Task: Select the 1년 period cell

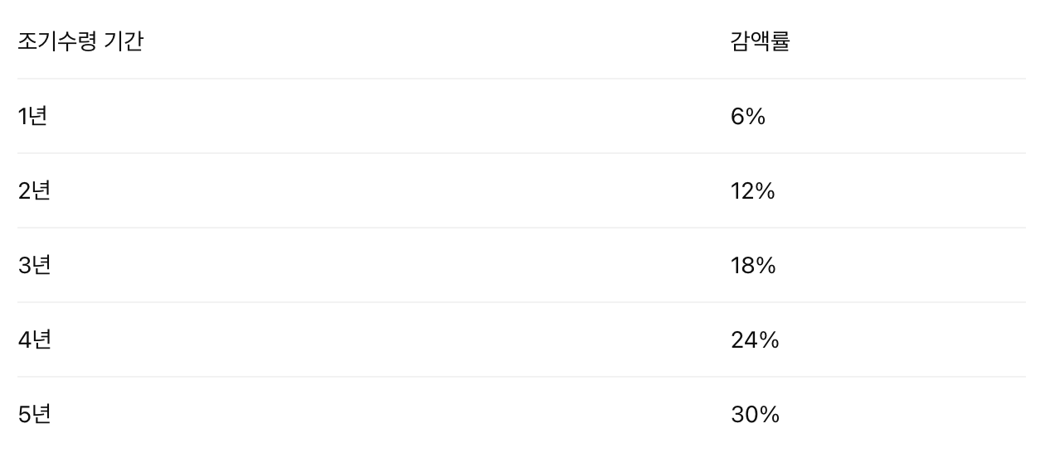Action: [x=33, y=116]
